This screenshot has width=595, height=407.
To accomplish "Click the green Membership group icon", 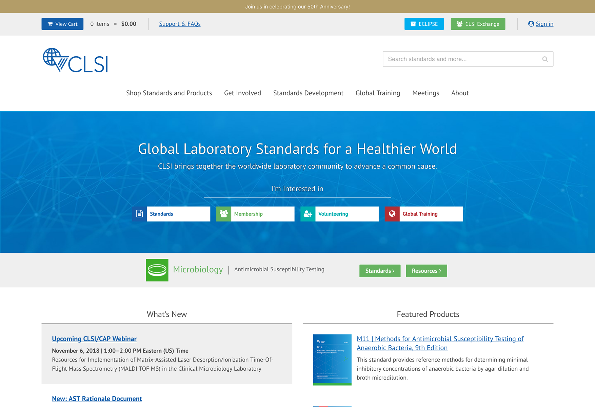I will click(x=224, y=214).
